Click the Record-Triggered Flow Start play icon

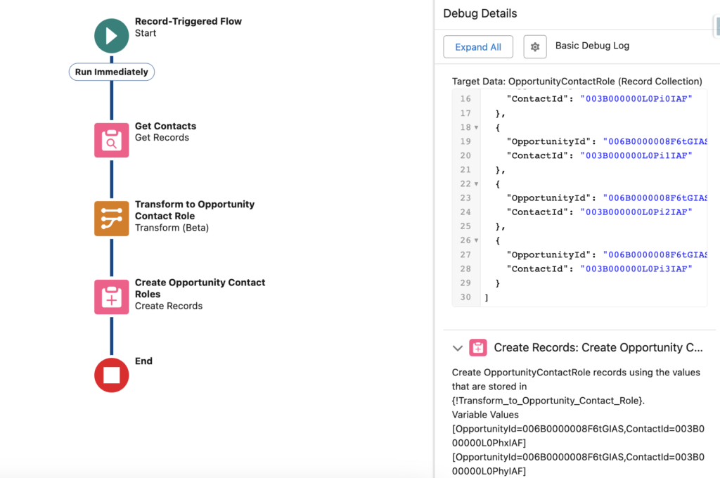[111, 36]
